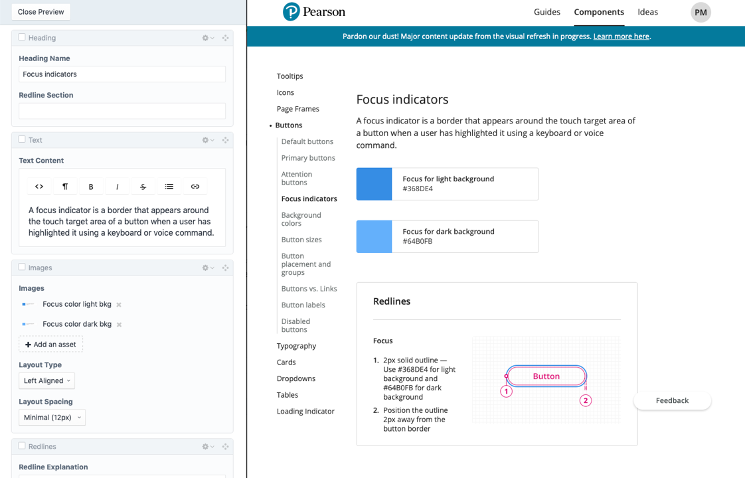
Task: Apply italic formatting to the text content
Action: click(x=117, y=187)
